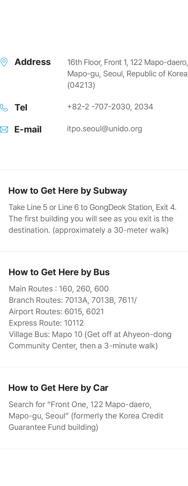188x486 pixels.
Task: Click the E-mail label
Action: [28, 130]
